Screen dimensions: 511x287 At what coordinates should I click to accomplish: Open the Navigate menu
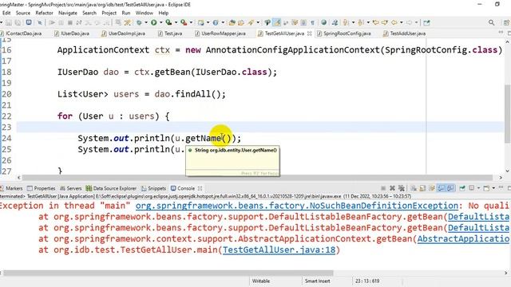coord(67,13)
